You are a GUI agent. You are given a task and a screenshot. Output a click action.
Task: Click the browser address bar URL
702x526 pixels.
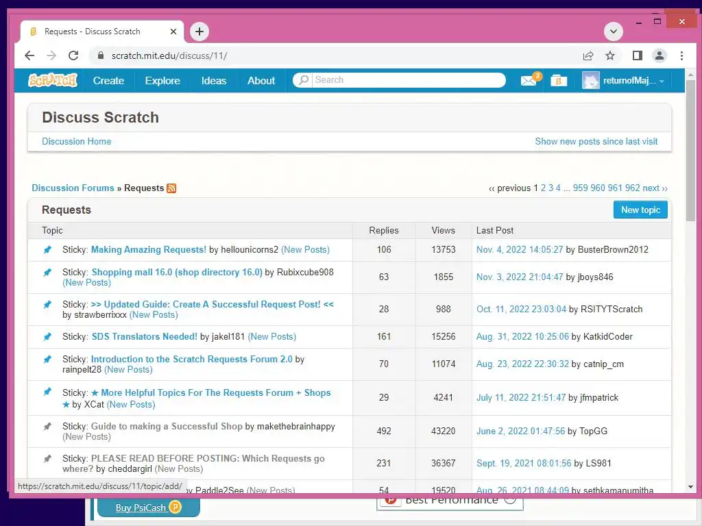click(x=169, y=56)
